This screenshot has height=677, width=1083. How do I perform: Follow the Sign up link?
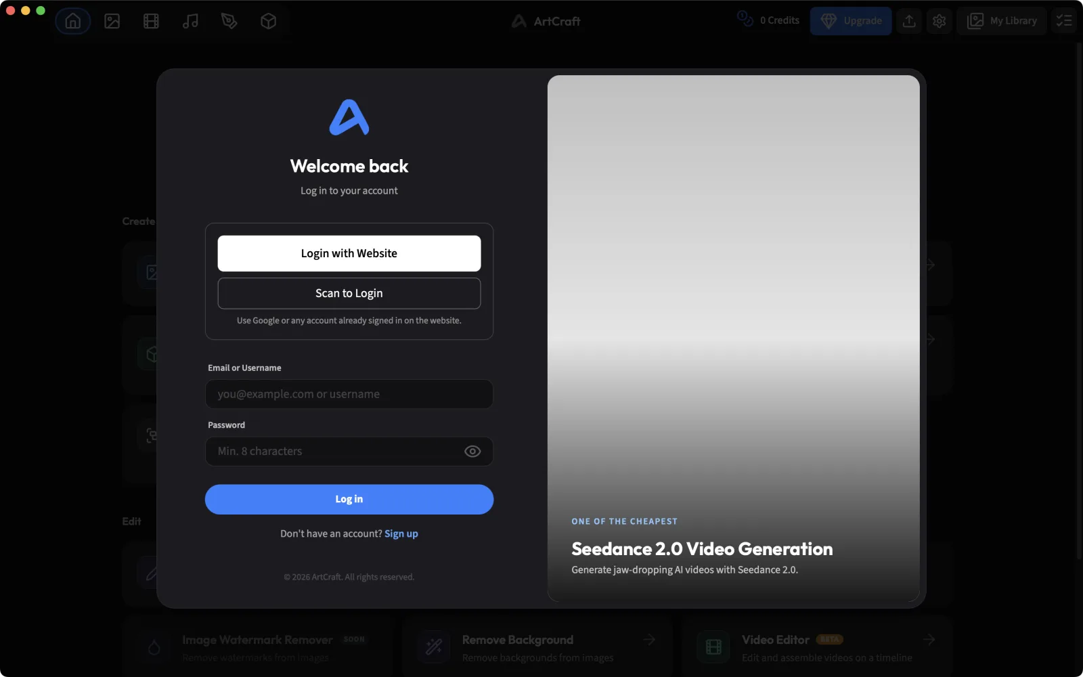click(x=401, y=533)
